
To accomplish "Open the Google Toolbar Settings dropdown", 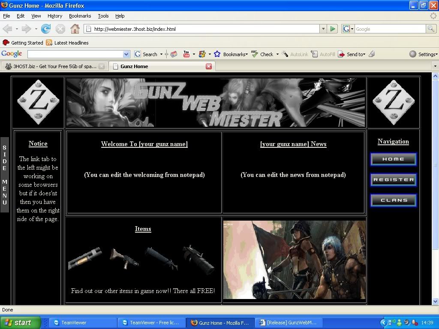I will click(423, 54).
